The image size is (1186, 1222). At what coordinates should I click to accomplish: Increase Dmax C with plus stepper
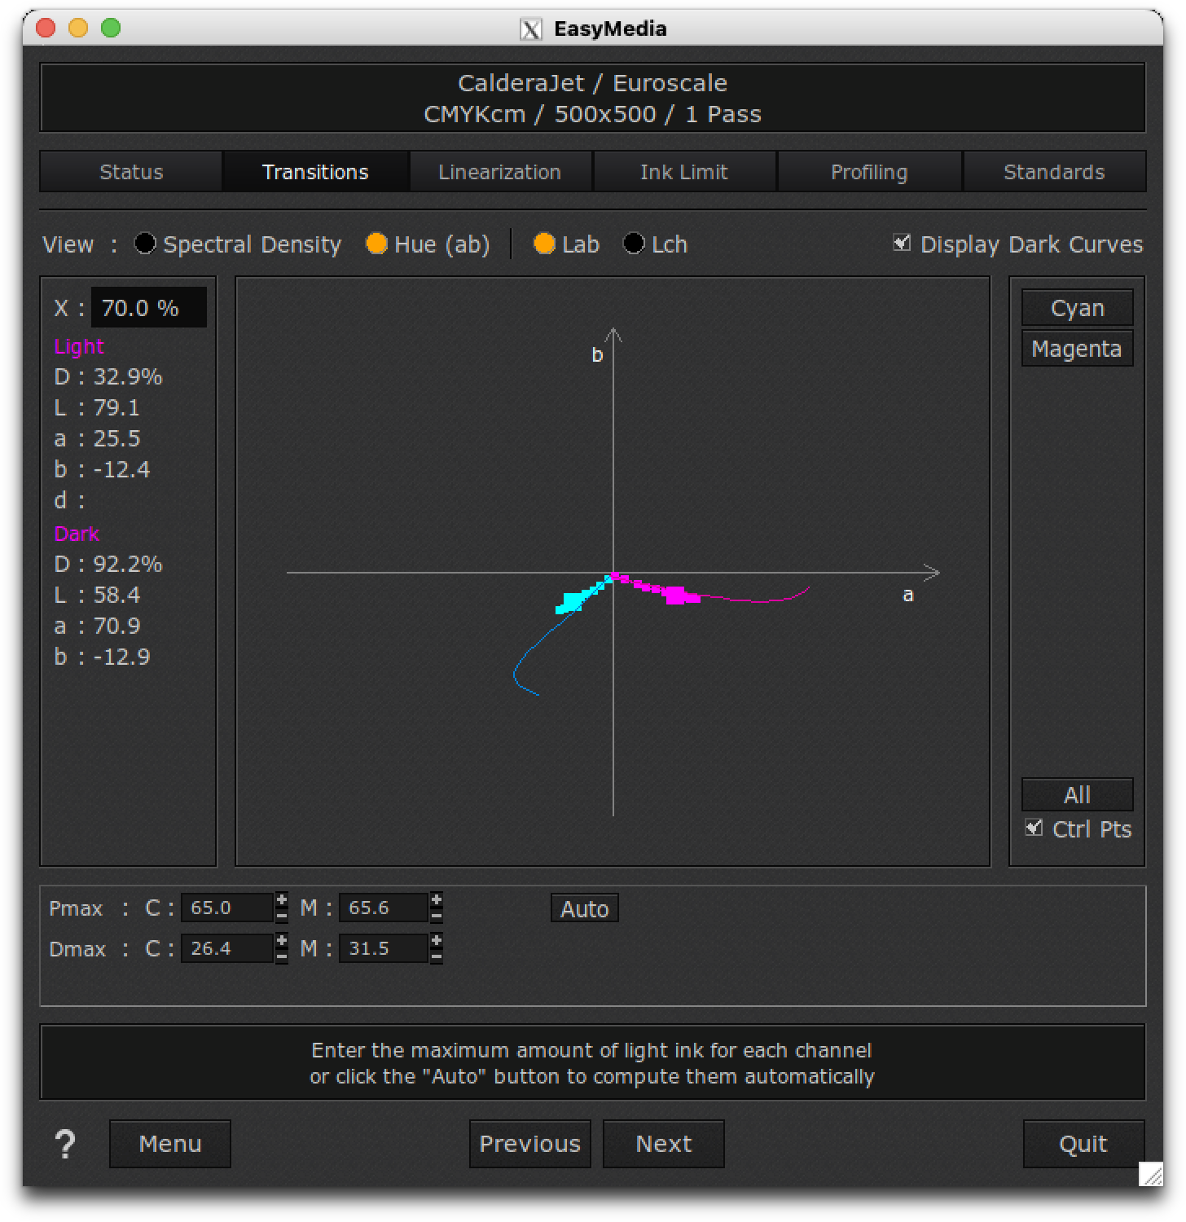click(282, 941)
